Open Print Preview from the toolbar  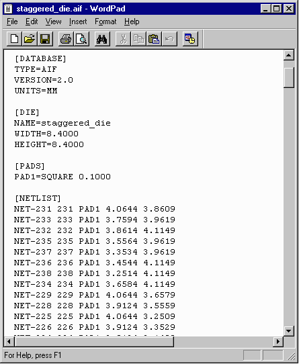81,39
